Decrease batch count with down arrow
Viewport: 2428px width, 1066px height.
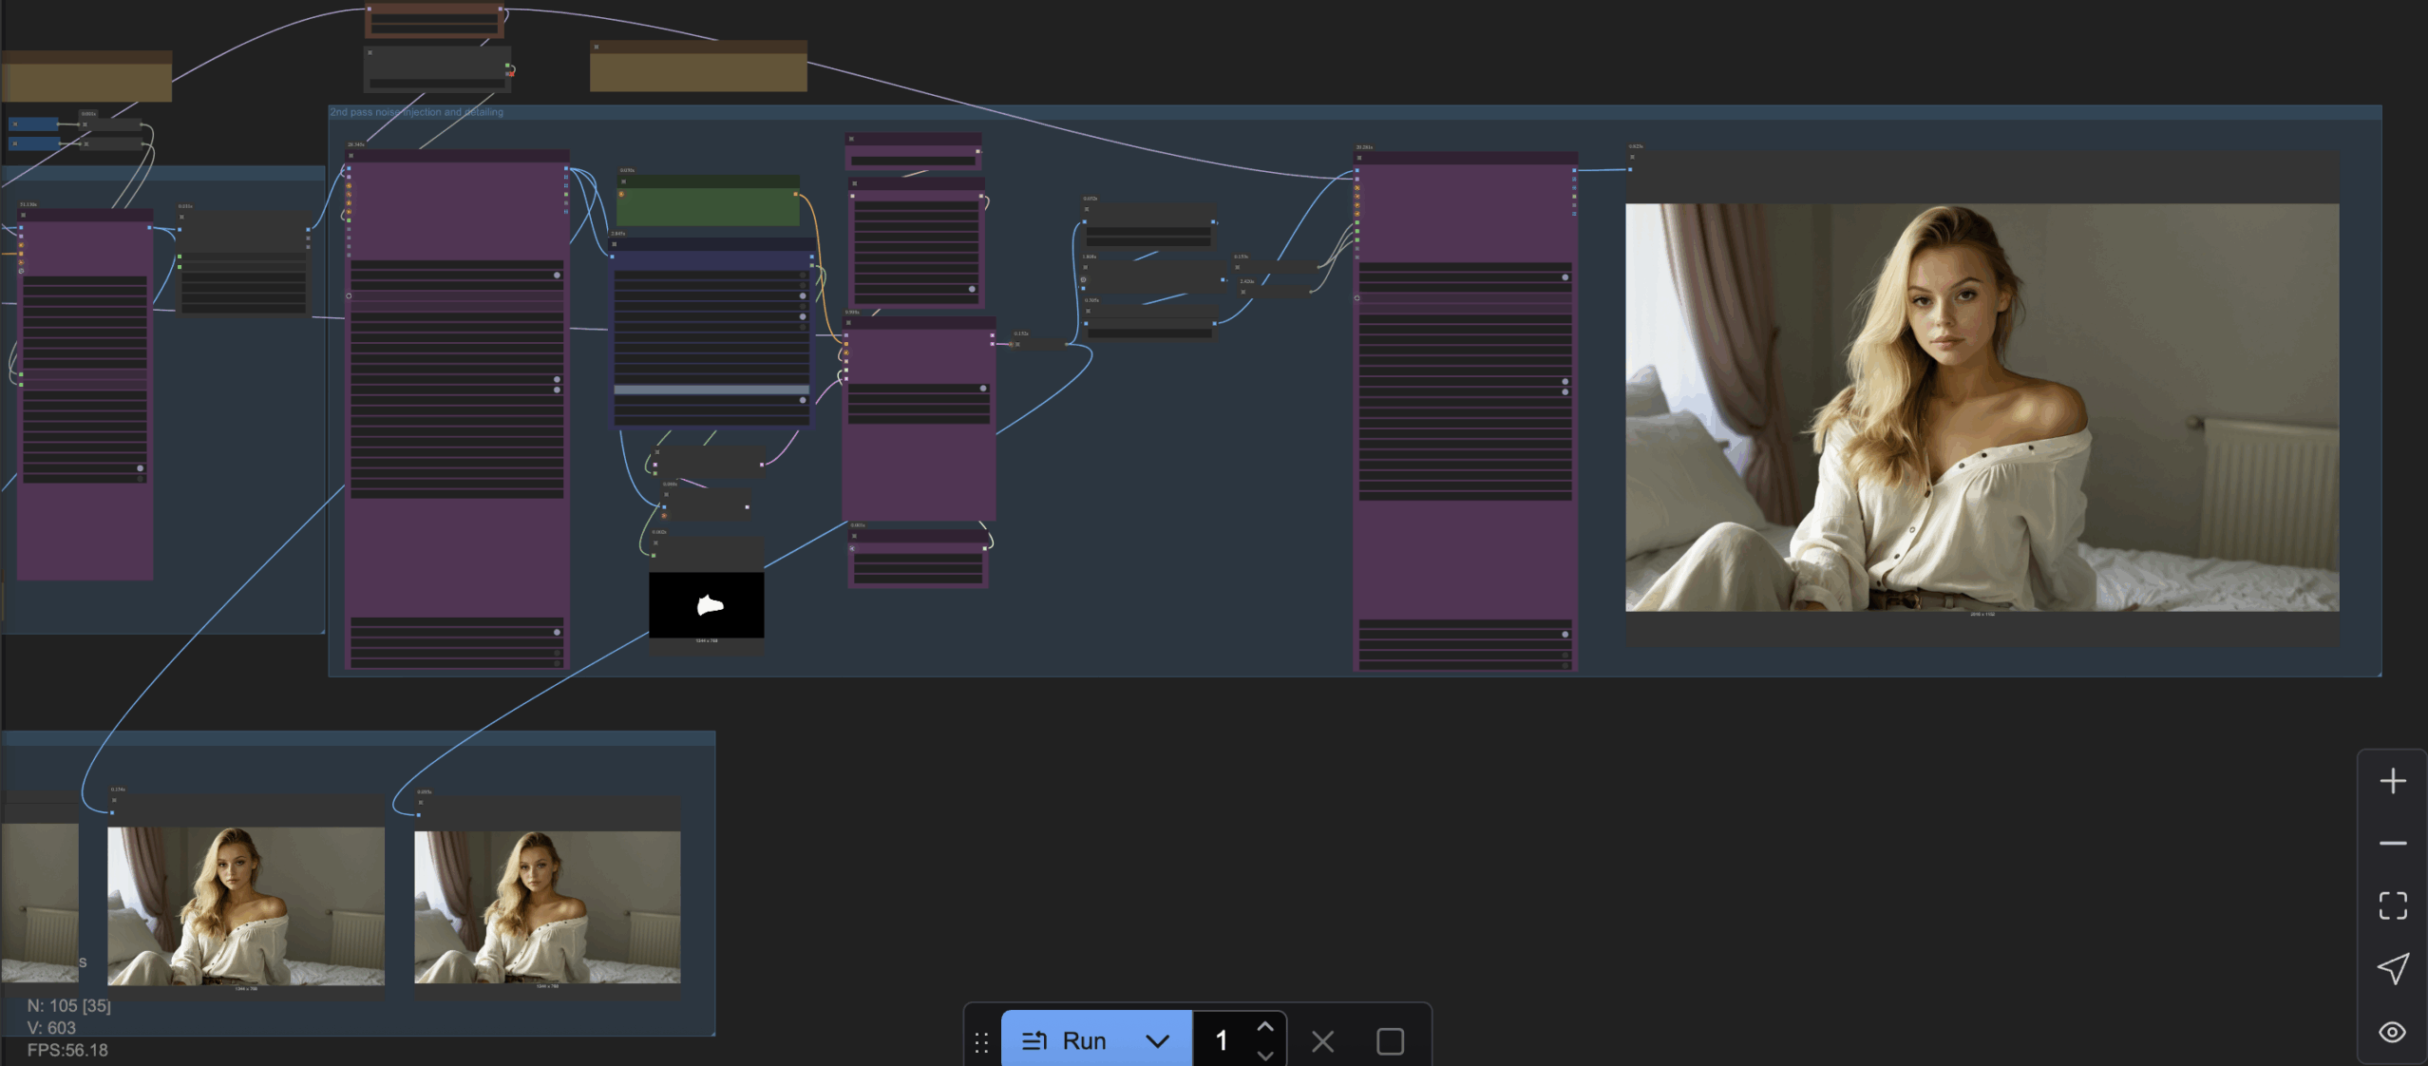pyautogui.click(x=1264, y=1055)
